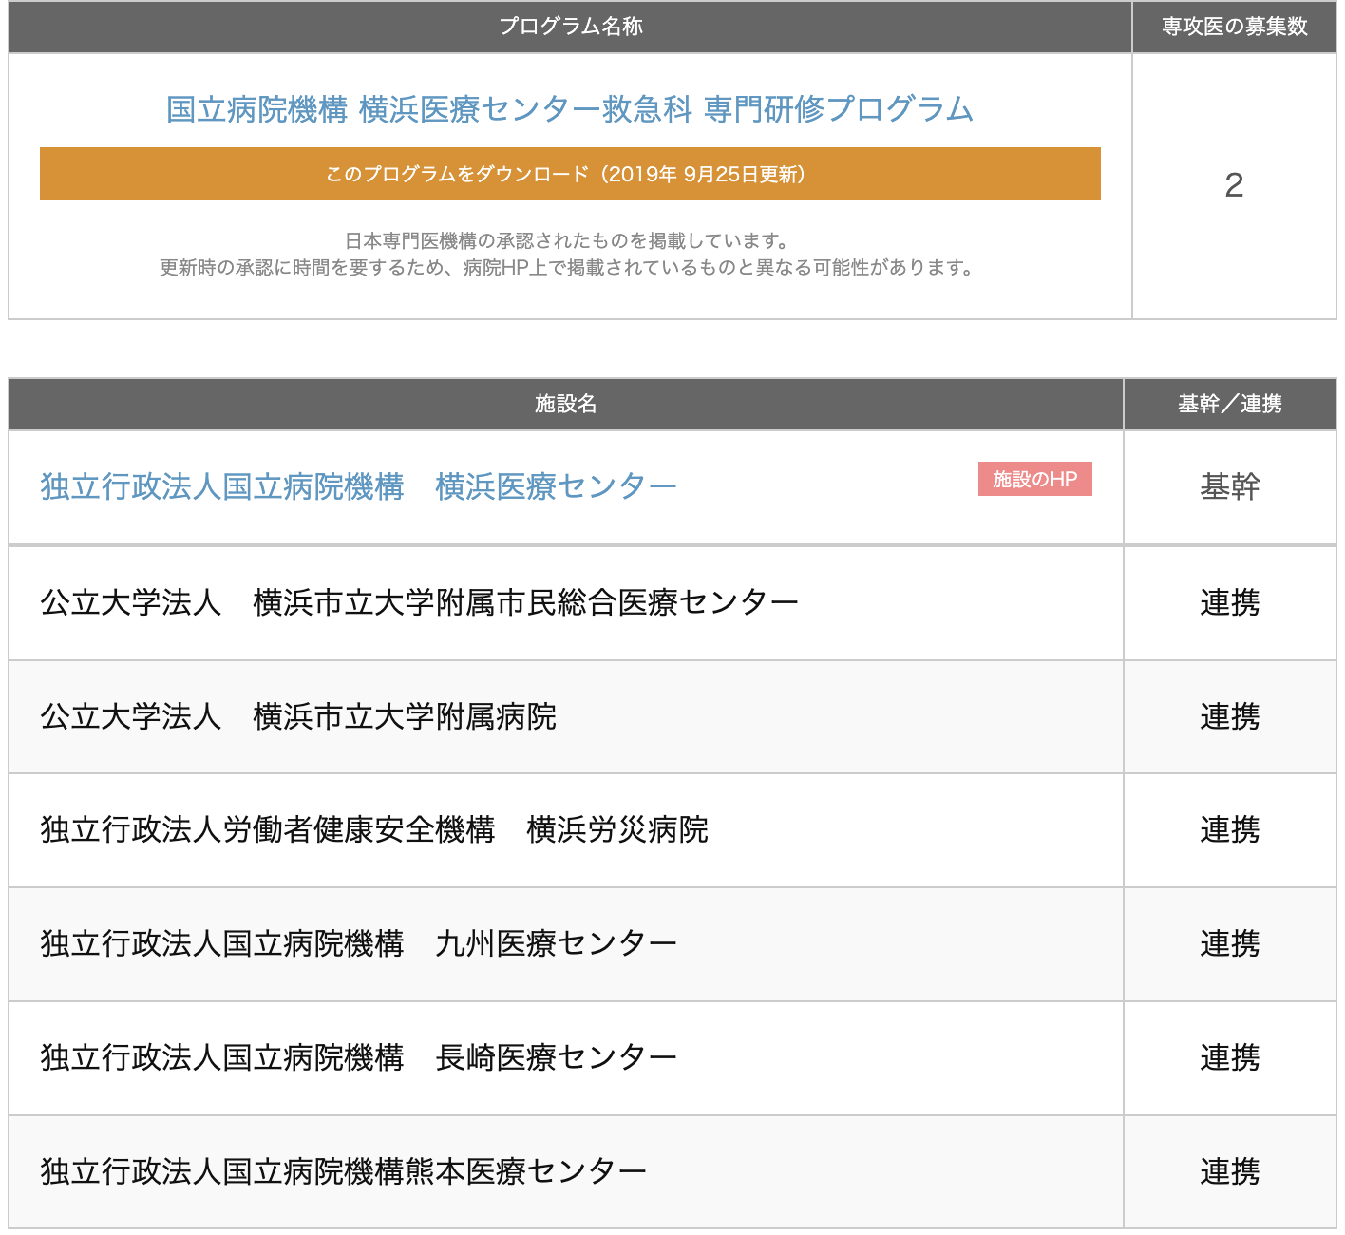Select 公立大学法人 横浜市立大学附属病院 row text
1345x1235 pixels.
298,716
